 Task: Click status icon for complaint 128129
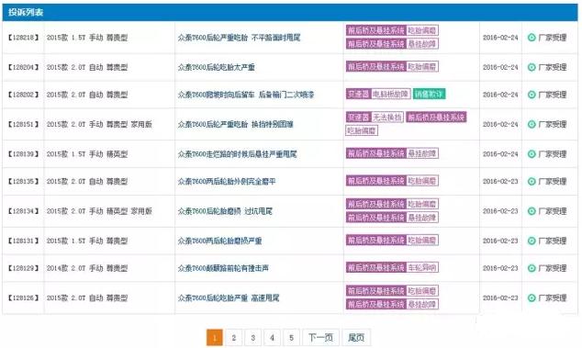click(532, 268)
